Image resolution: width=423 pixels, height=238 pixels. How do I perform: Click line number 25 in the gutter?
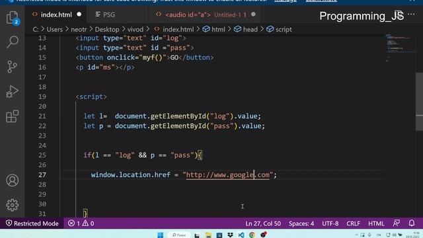click(x=42, y=155)
